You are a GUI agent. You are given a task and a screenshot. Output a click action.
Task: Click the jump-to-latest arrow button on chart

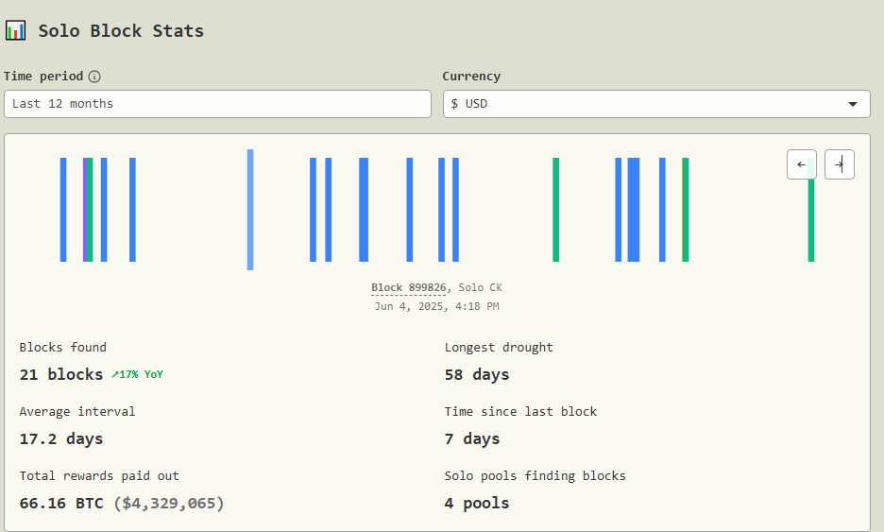tap(839, 164)
